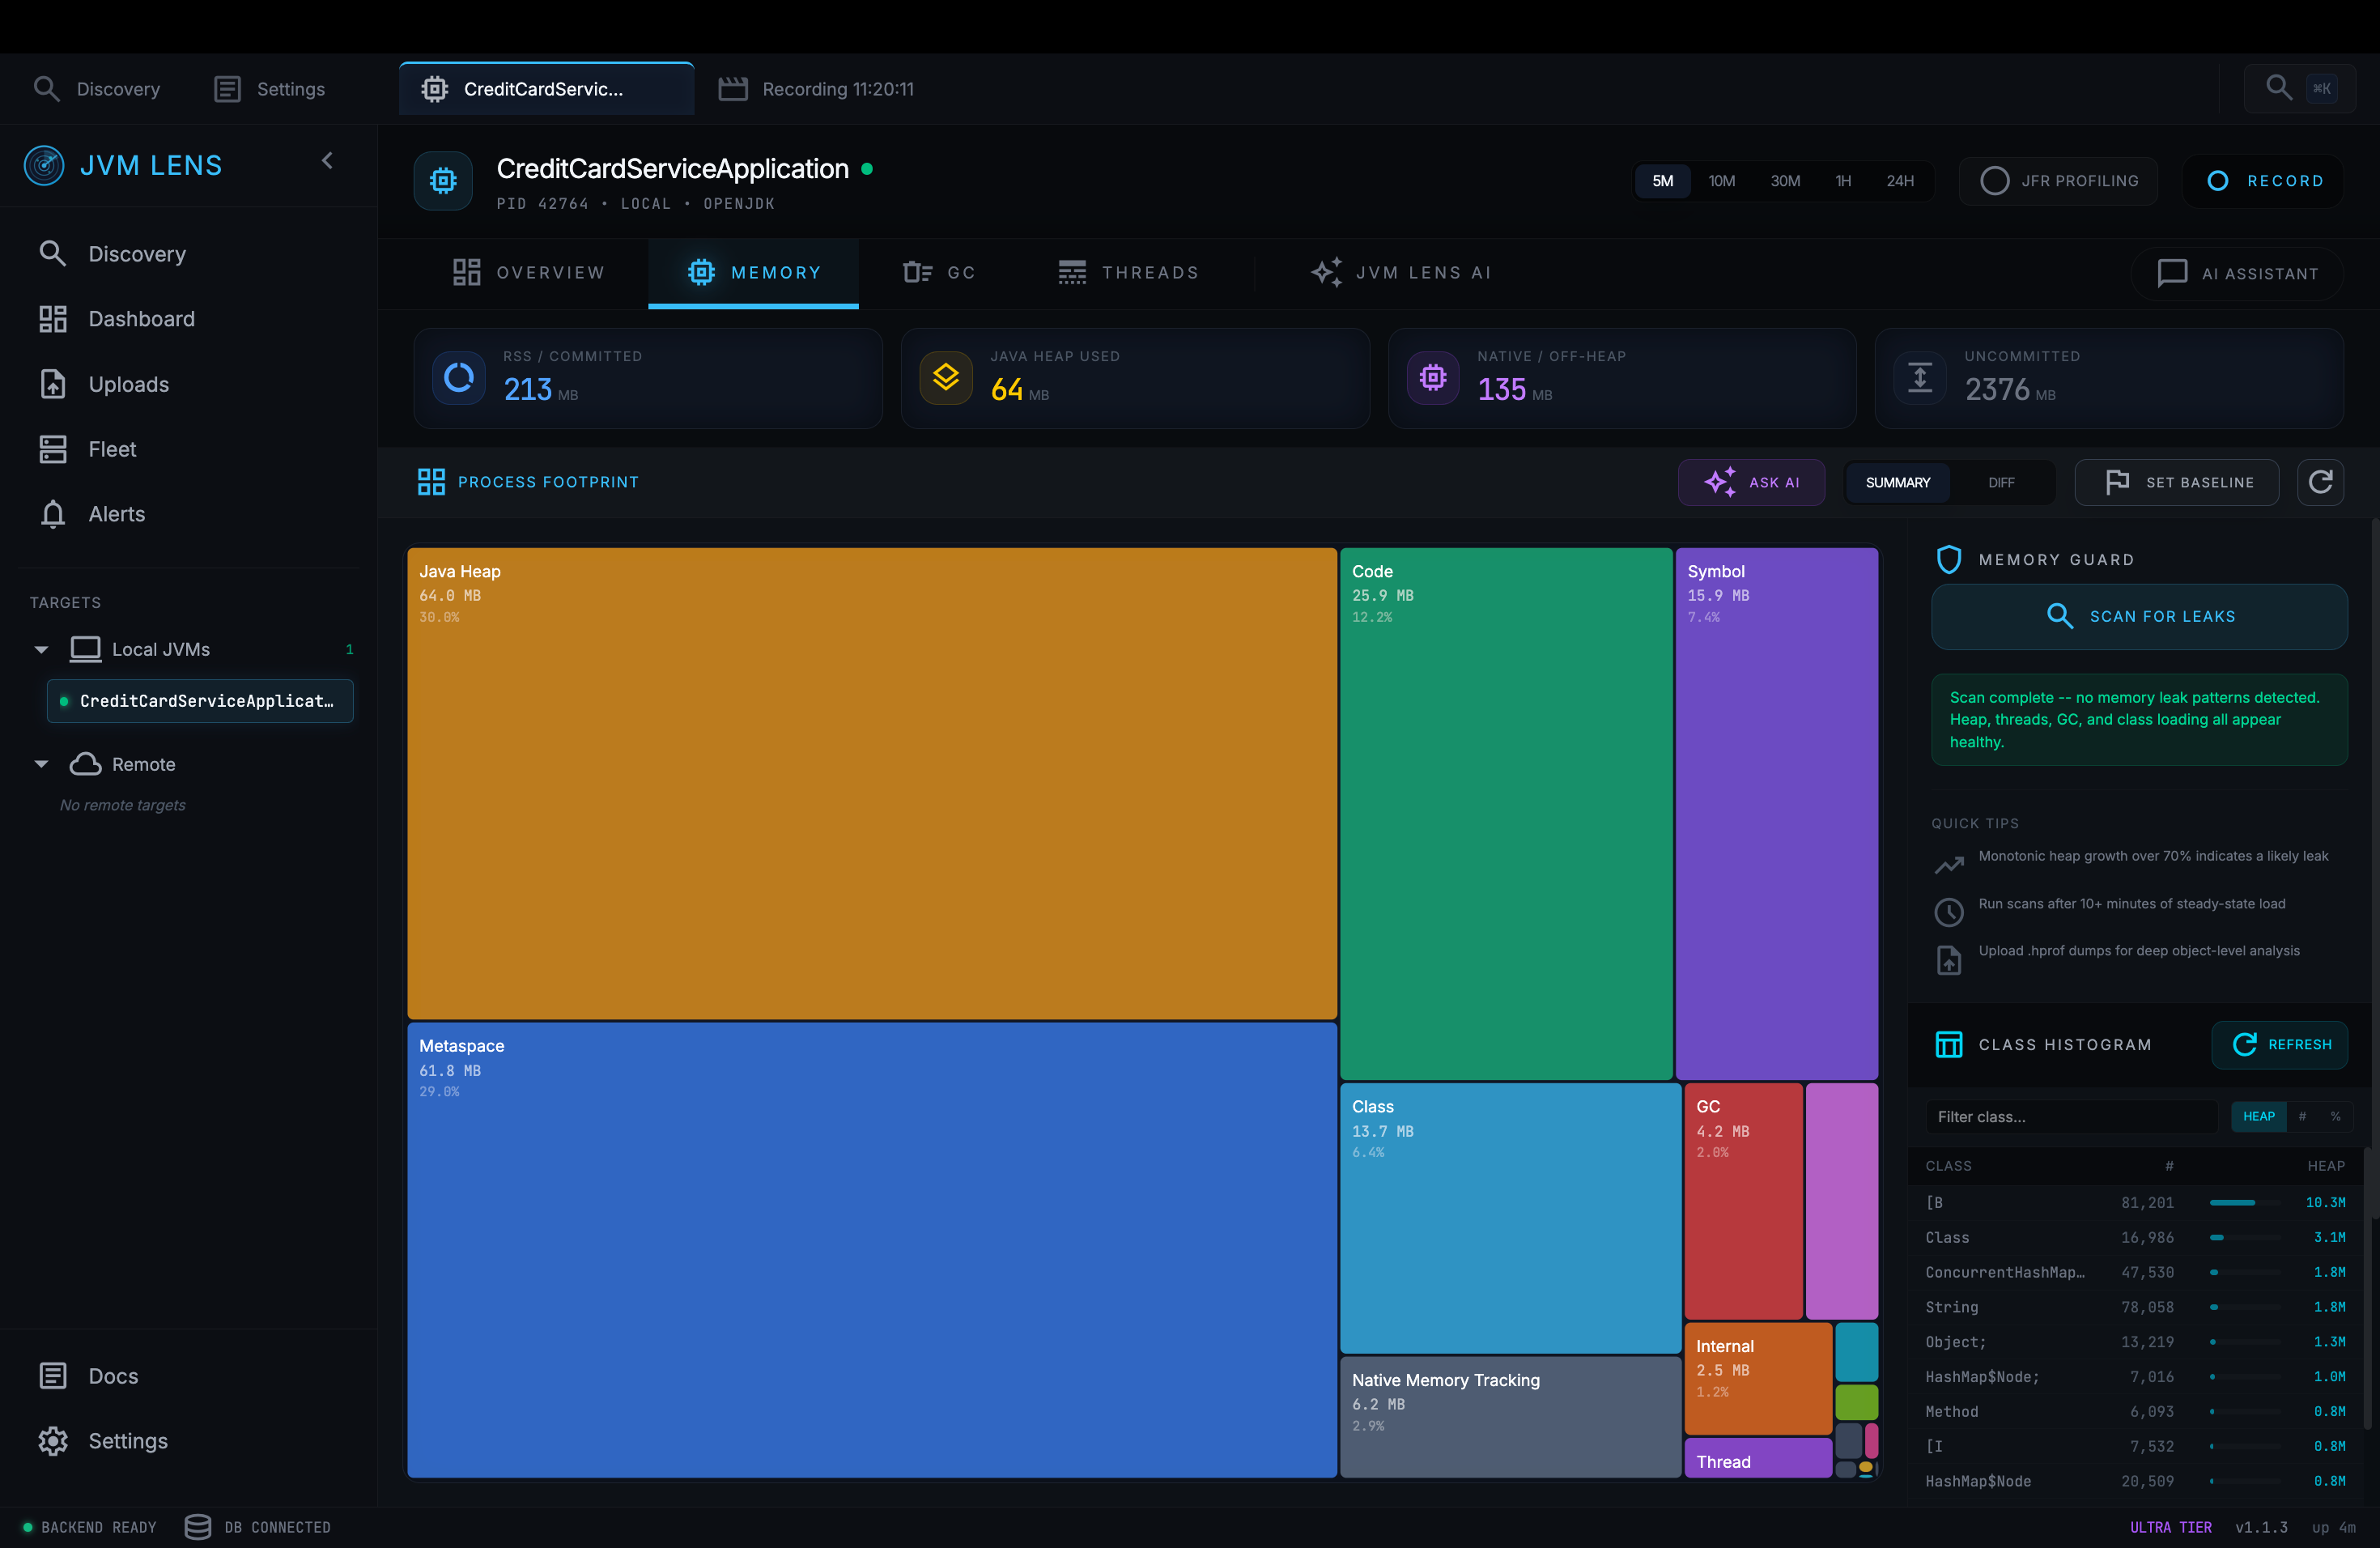Screen dimensions: 2380x1548
Task: Open the Fleet icon in sidebar
Action: pyautogui.click(x=53, y=449)
